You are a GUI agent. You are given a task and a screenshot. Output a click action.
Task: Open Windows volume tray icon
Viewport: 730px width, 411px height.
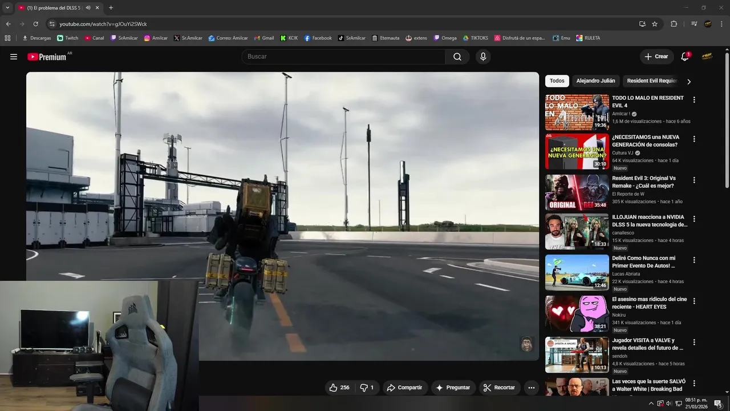(x=669, y=404)
